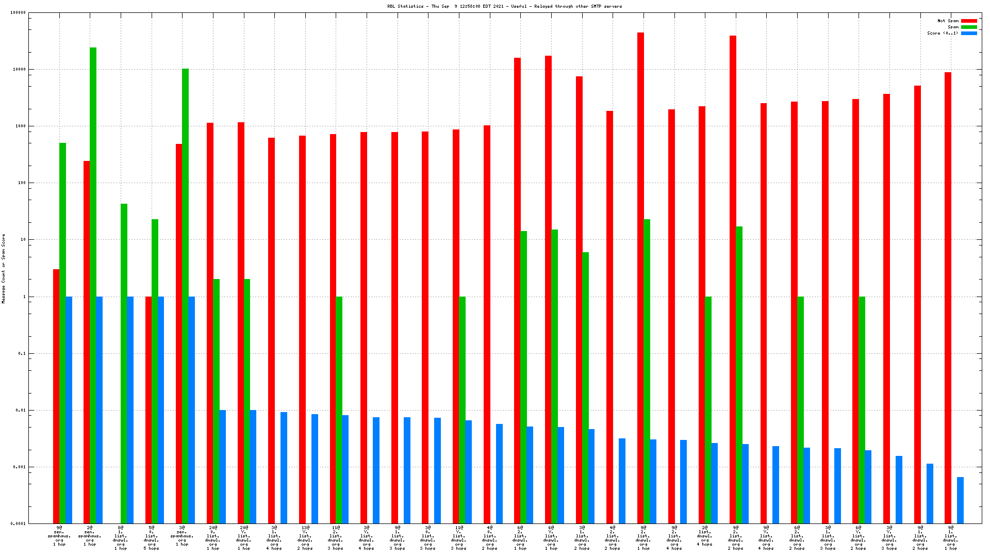
Task: Click the '5@ 0.list.dnswl.org 5 hops' axis label
Action: coord(152,538)
